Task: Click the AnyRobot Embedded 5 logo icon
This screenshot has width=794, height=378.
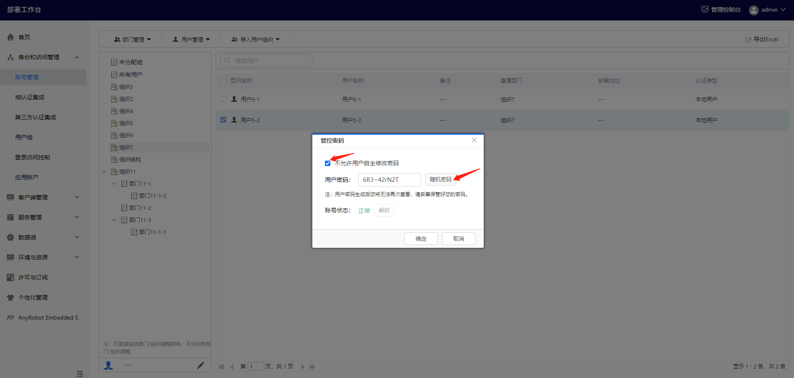Action: pos(10,318)
